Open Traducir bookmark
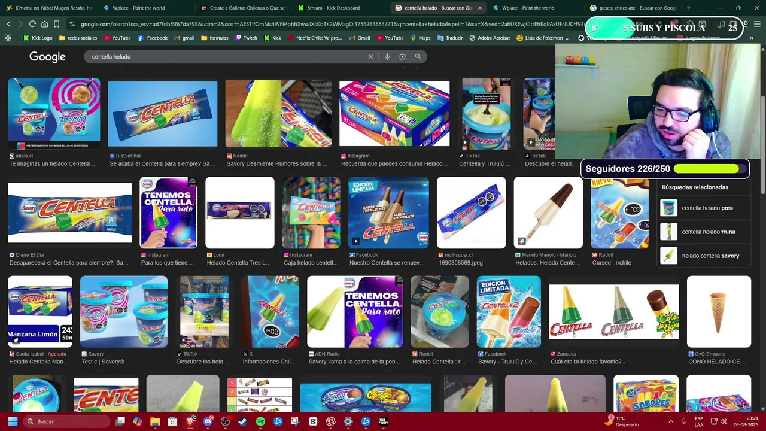 click(450, 38)
